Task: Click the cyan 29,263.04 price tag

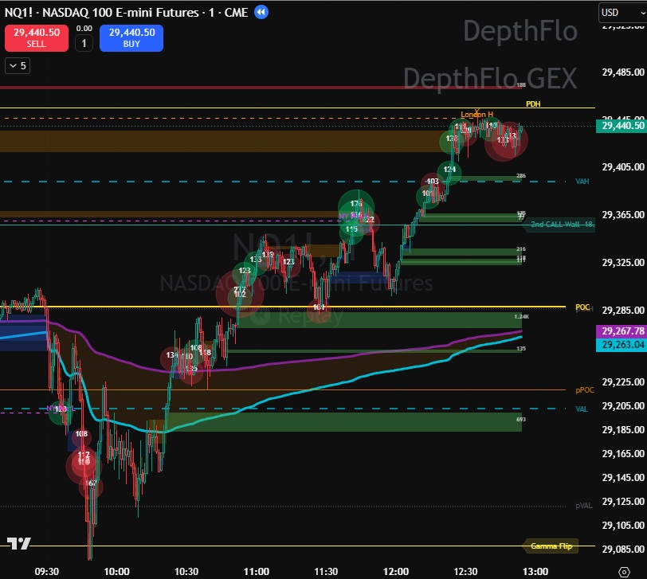Action: tap(622, 345)
